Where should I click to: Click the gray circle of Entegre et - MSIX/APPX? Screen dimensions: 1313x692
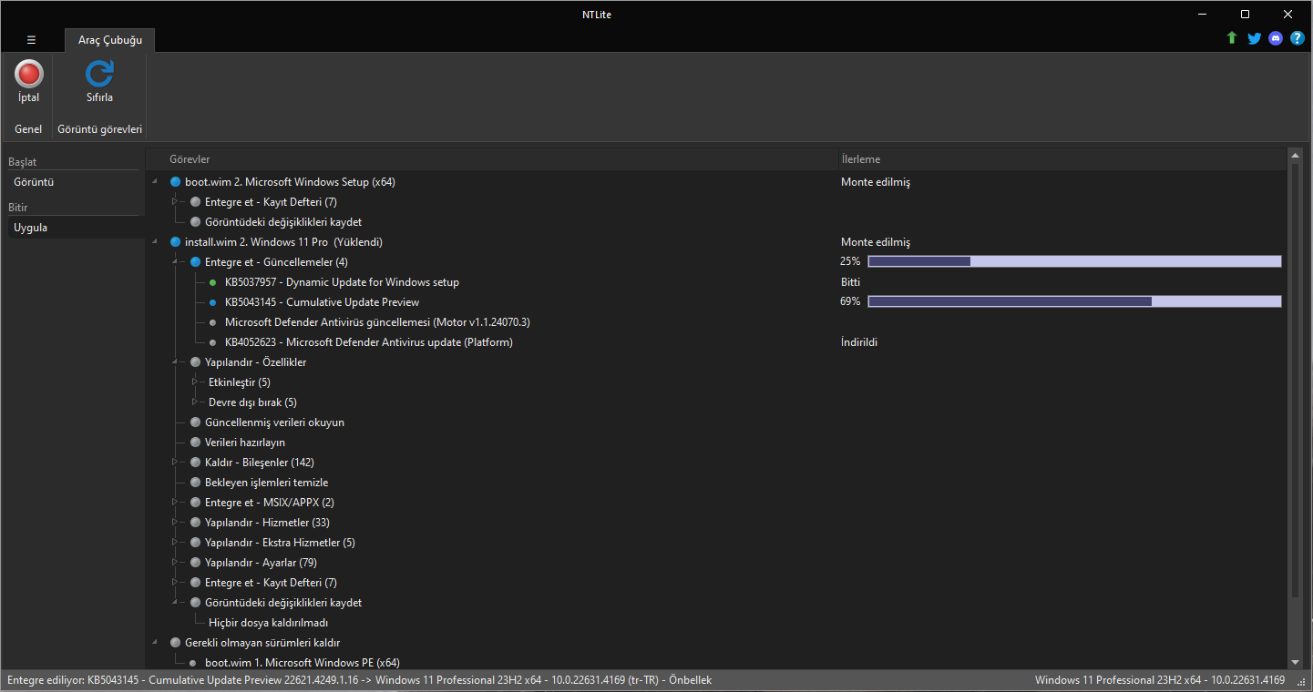(x=195, y=503)
